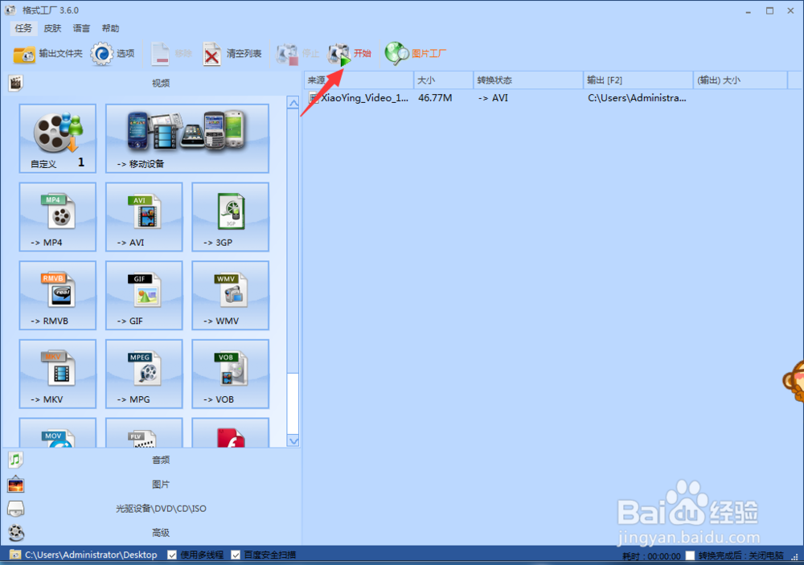This screenshot has height=565, width=804.
Task: Open 图片工厂 picture factory
Action: [416, 53]
